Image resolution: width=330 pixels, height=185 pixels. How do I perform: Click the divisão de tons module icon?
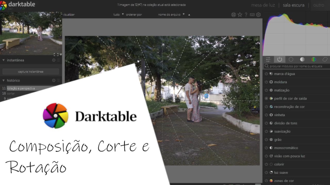[271, 123]
